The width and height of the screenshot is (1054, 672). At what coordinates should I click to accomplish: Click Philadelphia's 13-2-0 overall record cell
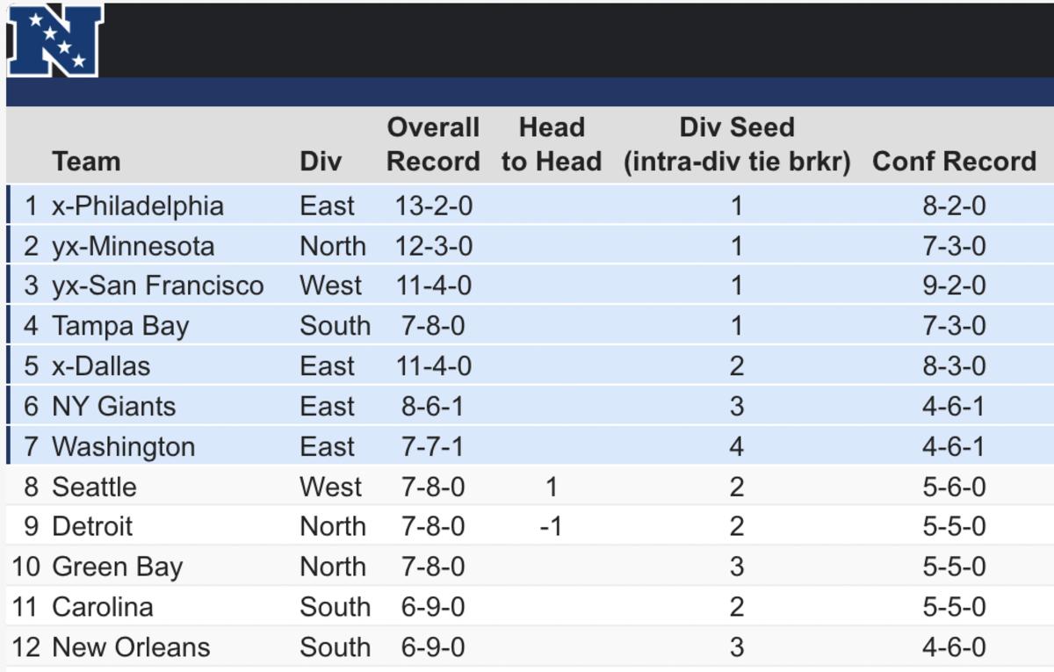[x=434, y=206]
